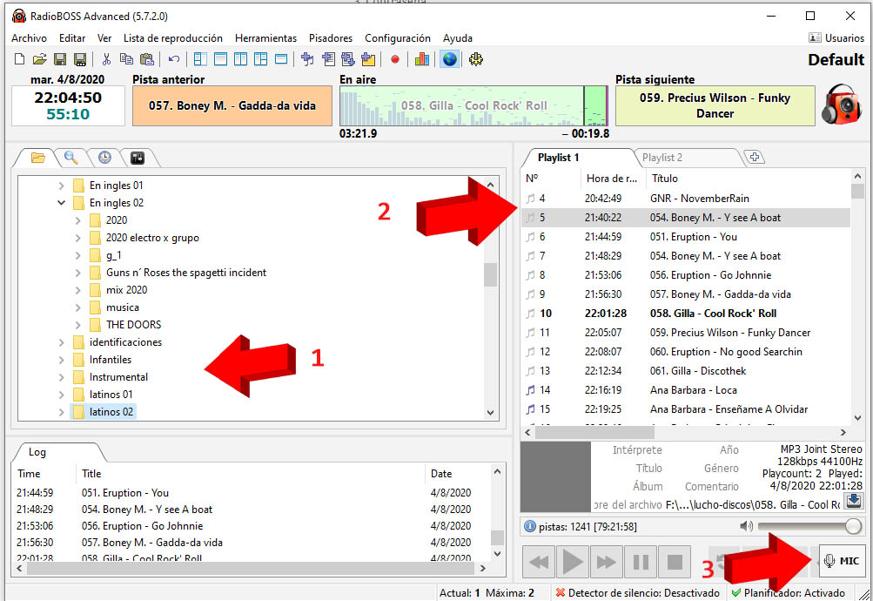Viewport: 873px width, 601px height.
Task: Click the red record button in toolbar
Action: [x=394, y=59]
